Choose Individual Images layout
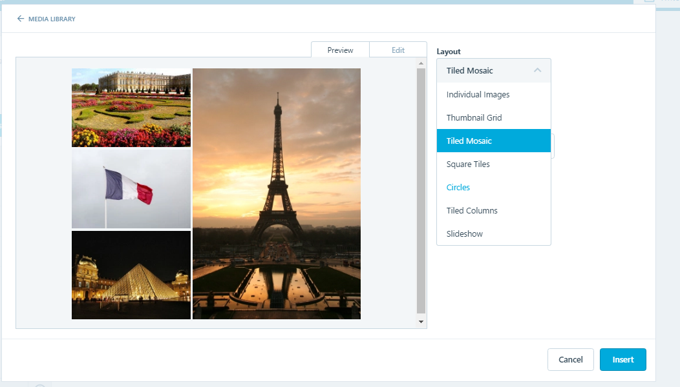 tap(478, 95)
